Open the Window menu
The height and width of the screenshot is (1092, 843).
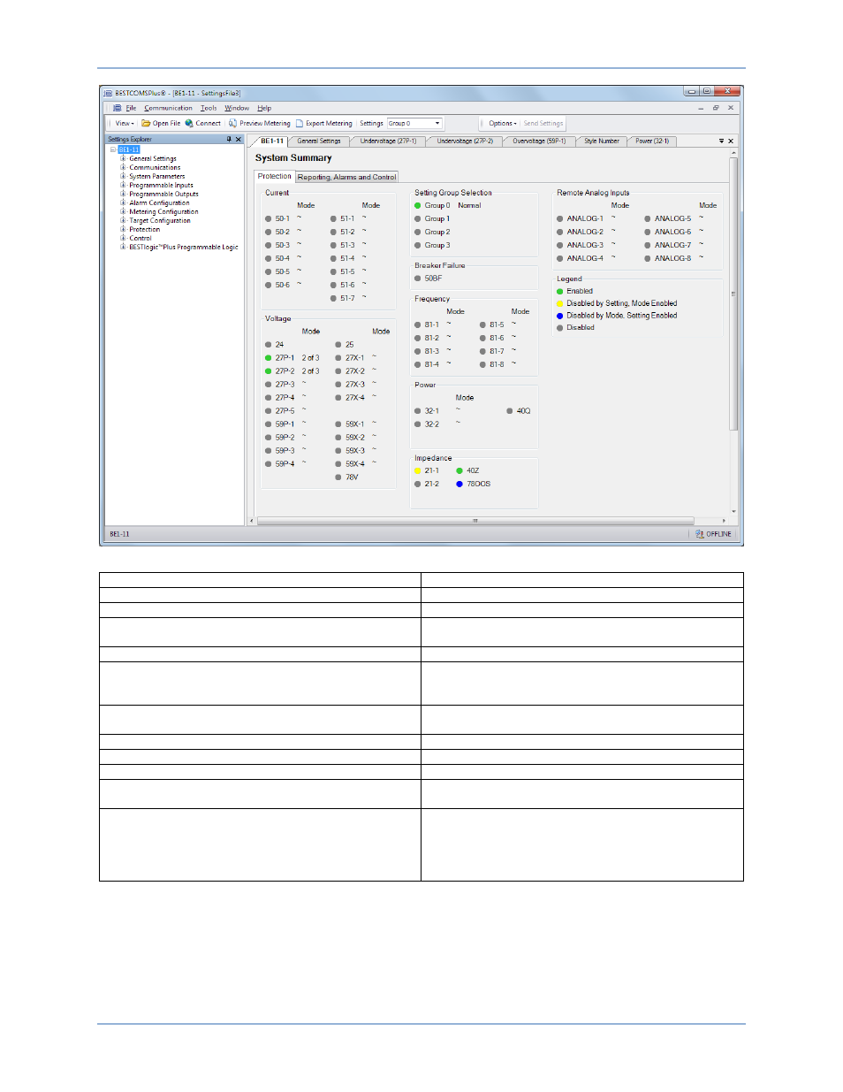coord(237,108)
